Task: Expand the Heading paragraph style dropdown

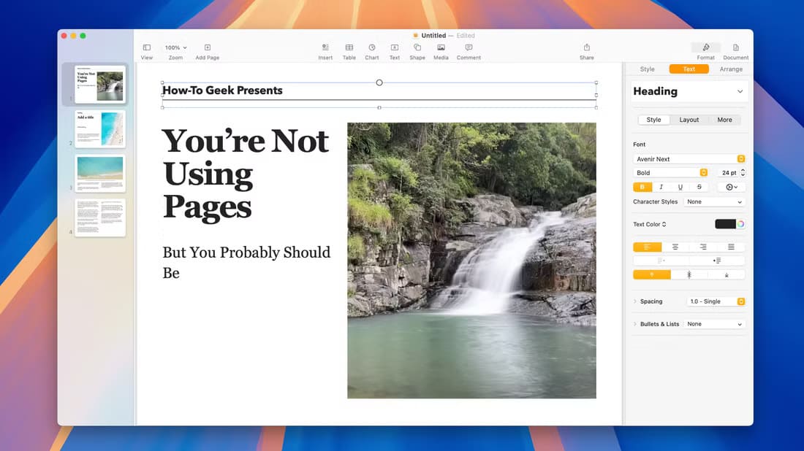Action: (x=740, y=92)
